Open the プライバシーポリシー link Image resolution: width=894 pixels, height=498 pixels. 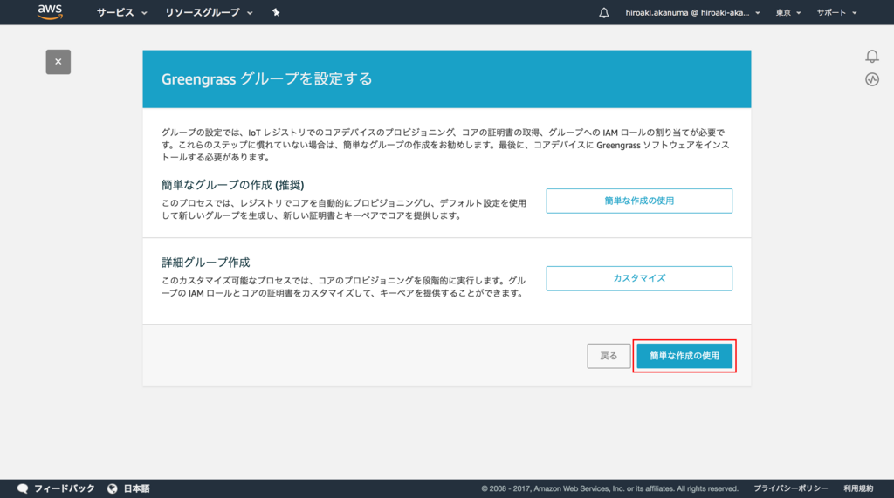point(791,488)
